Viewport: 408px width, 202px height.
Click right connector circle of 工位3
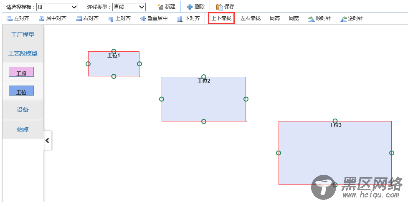click(392, 153)
